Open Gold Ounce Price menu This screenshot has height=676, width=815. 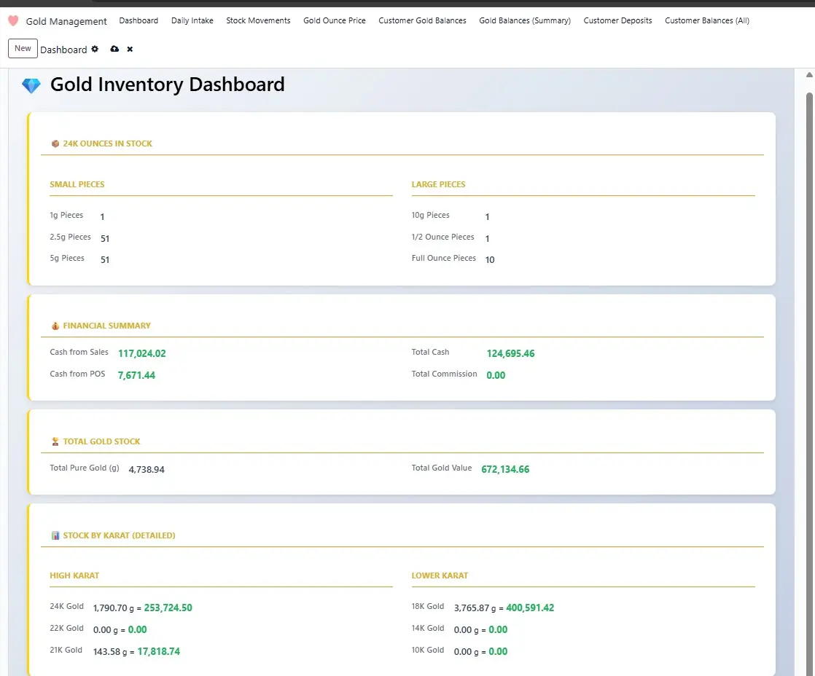(335, 20)
